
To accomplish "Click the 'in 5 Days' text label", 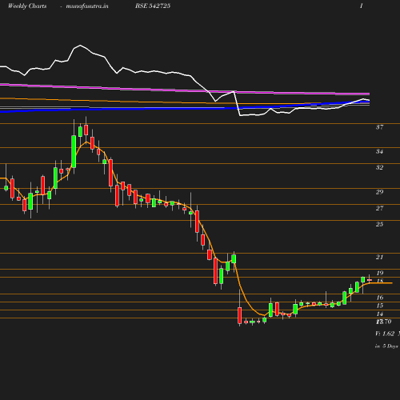I will coord(386,346).
